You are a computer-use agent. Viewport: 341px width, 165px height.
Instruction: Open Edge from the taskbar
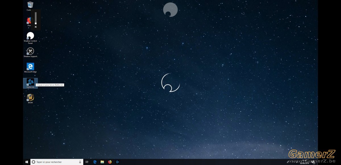pos(95,162)
